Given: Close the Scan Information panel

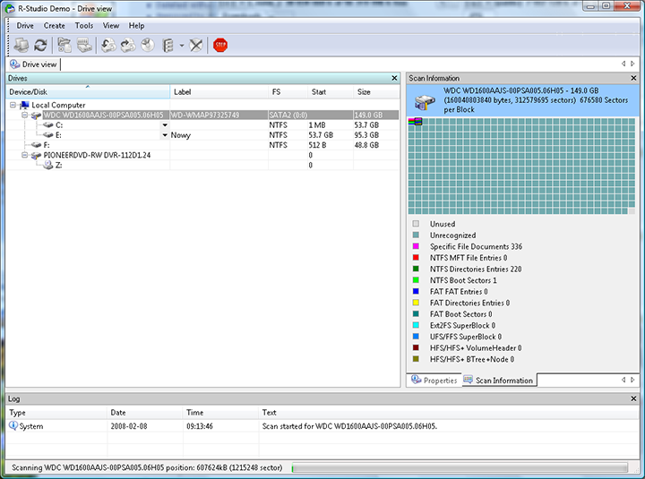Looking at the screenshot, I should 633,78.
